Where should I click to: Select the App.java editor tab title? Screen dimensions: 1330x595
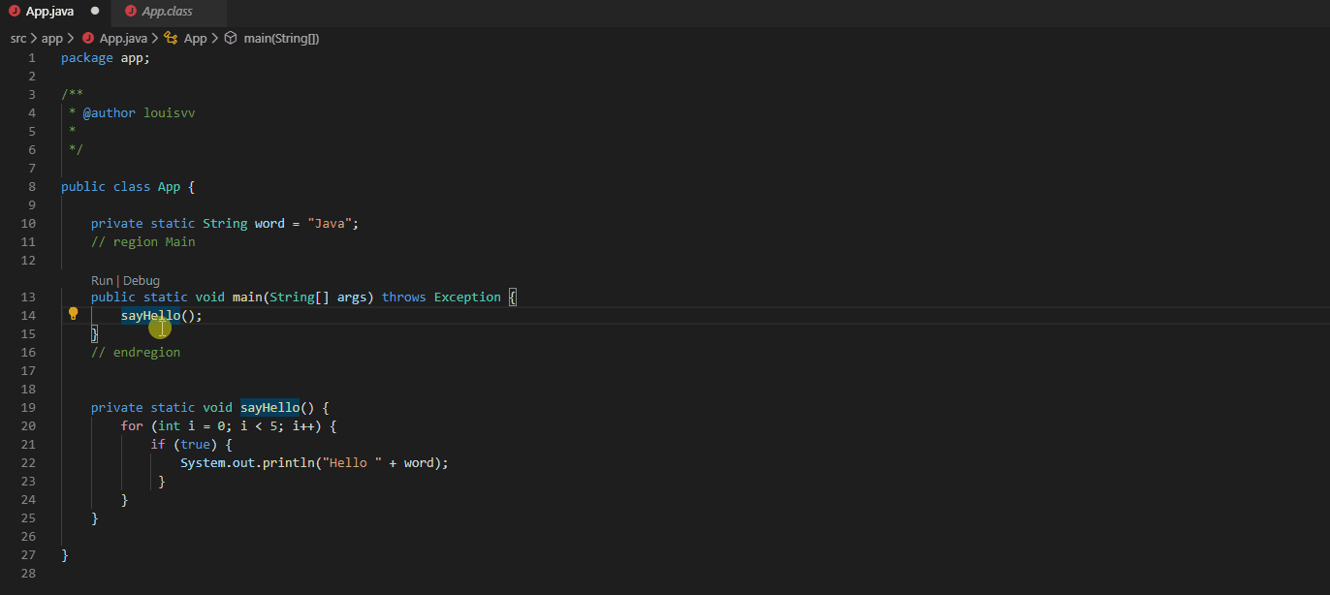click(49, 12)
